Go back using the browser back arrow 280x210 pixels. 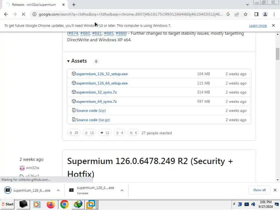coord(6,14)
